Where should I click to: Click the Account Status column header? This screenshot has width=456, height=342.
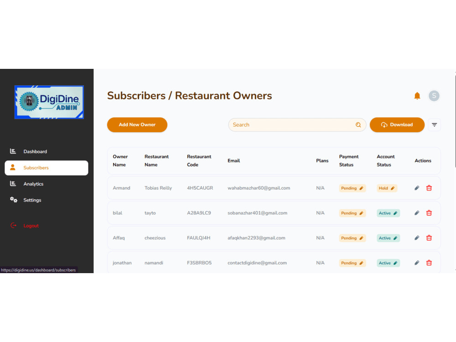(x=386, y=161)
